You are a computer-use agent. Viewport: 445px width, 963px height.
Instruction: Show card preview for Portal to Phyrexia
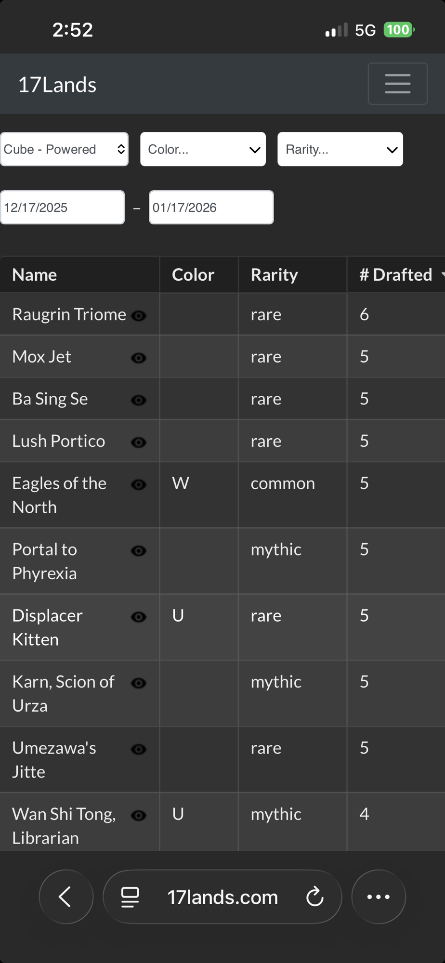(x=139, y=551)
